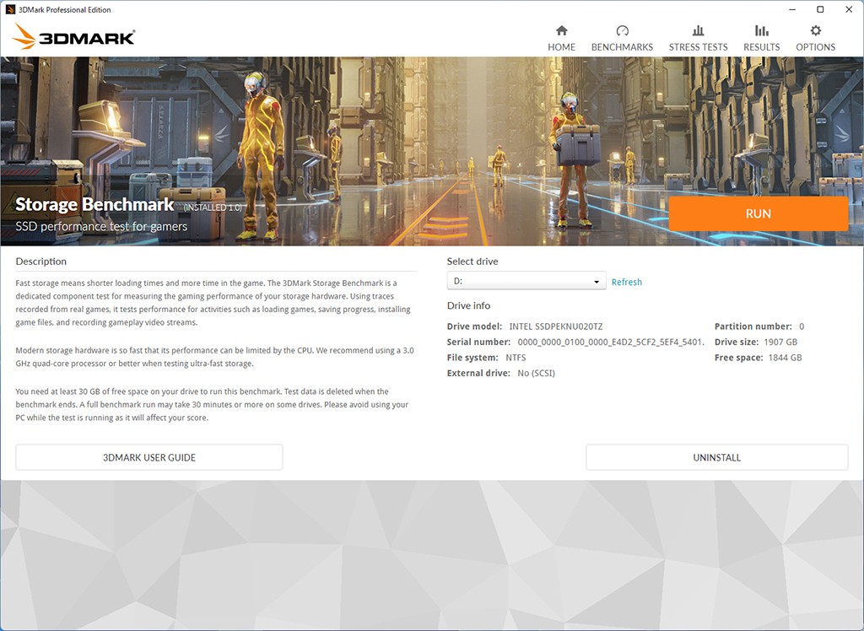Minimize the 3DMark window
The width and height of the screenshot is (864, 631).
click(791, 9)
